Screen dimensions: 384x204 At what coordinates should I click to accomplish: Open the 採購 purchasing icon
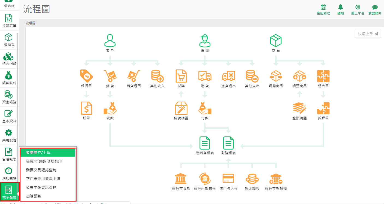[x=181, y=76]
